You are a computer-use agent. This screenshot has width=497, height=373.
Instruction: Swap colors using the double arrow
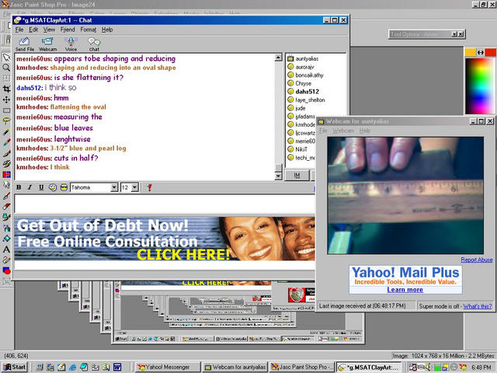coord(480,52)
